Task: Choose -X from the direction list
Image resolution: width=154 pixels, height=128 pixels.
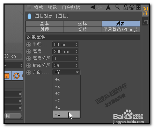Action: coord(66,86)
